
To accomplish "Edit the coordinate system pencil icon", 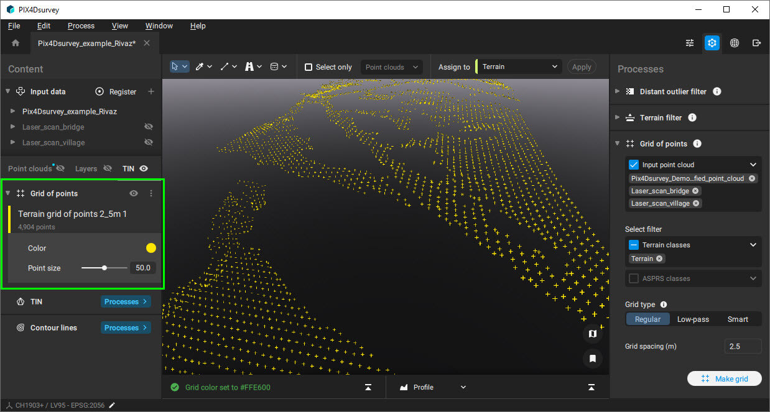I will pyautogui.click(x=112, y=406).
